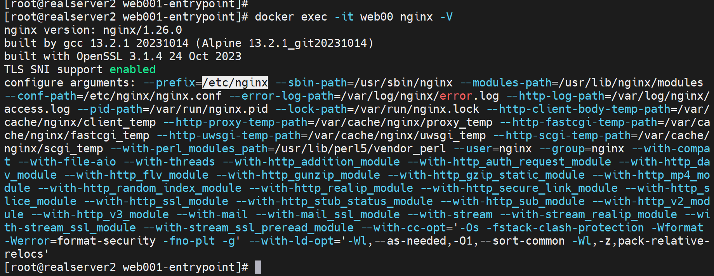The height and width of the screenshot is (276, 714).
Task: Click the --with-threads option
Action: pyautogui.click(x=169, y=162)
